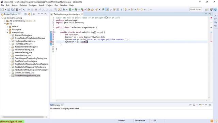Toggle code folding at line 7

[54, 32]
